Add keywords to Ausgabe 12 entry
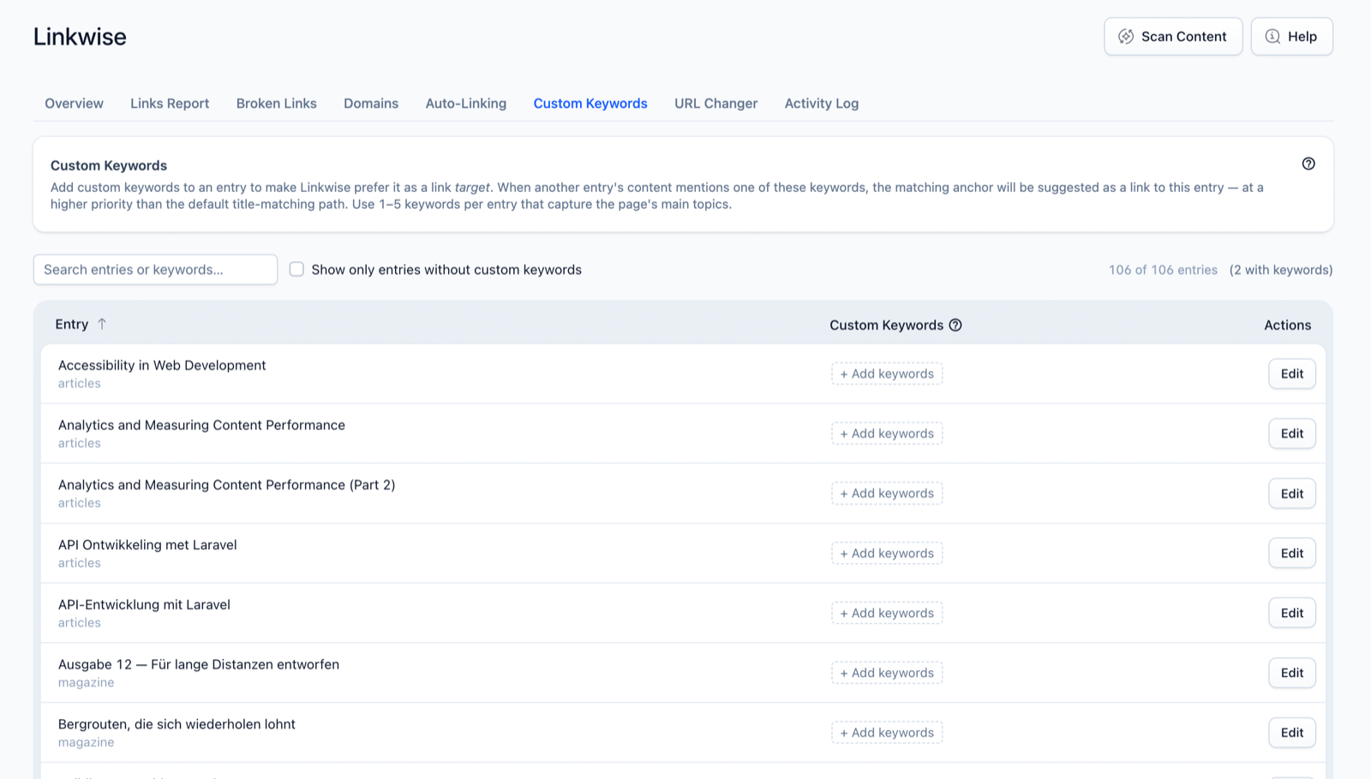The image size is (1371, 779). pos(887,673)
